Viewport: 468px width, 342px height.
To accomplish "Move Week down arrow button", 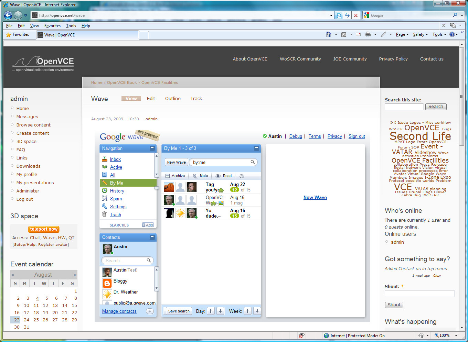I will [x=257, y=311].
